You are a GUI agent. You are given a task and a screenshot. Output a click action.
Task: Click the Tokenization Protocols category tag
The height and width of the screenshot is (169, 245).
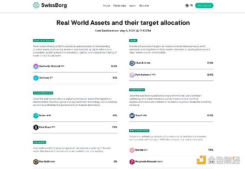44,40
